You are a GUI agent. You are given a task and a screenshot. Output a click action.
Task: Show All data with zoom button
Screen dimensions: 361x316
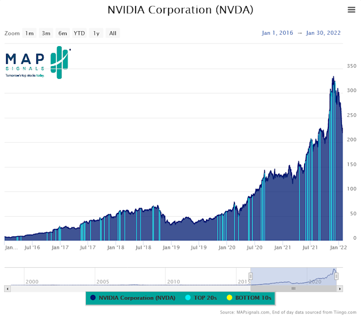113,33
